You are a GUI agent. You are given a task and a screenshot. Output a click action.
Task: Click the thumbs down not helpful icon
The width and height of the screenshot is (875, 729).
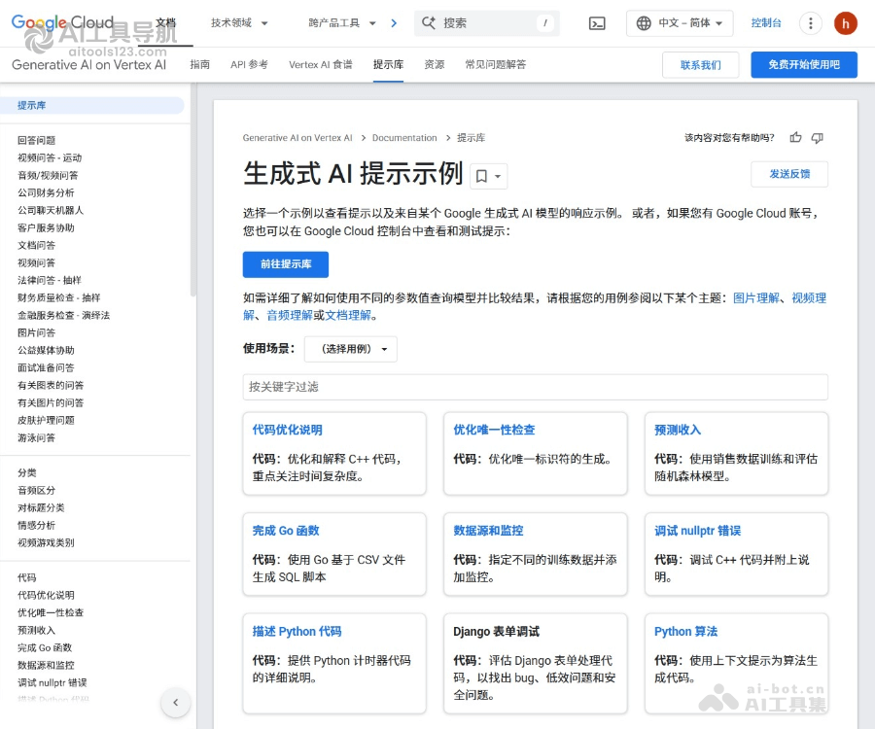pos(817,138)
